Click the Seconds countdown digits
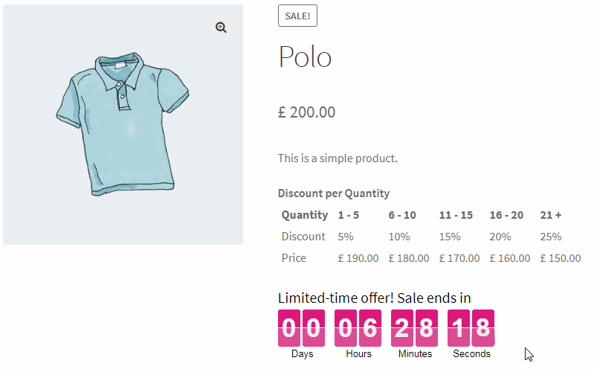Image resolution: width=594 pixels, height=372 pixels. 471,328
